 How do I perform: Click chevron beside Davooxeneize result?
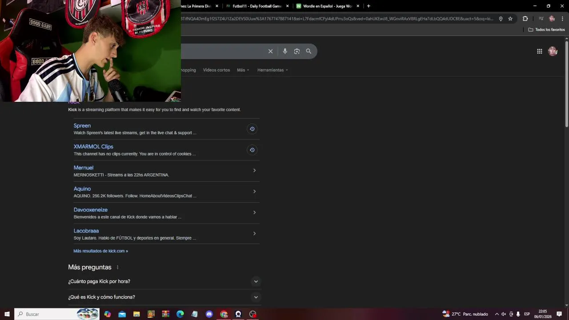(254, 212)
